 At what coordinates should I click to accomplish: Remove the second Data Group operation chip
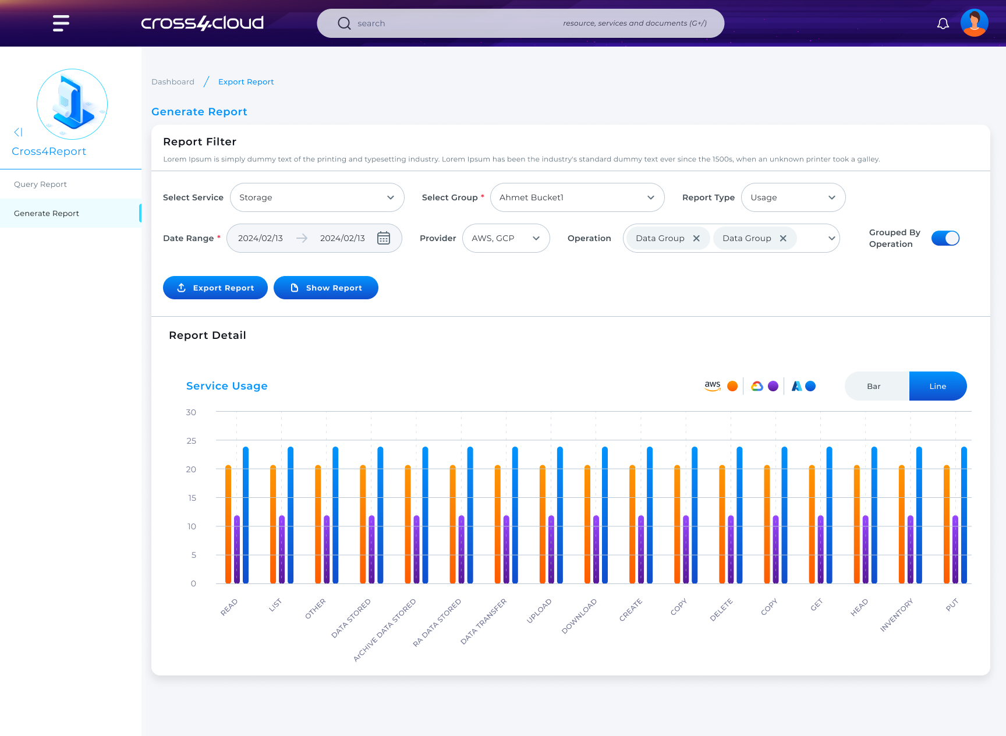point(784,238)
